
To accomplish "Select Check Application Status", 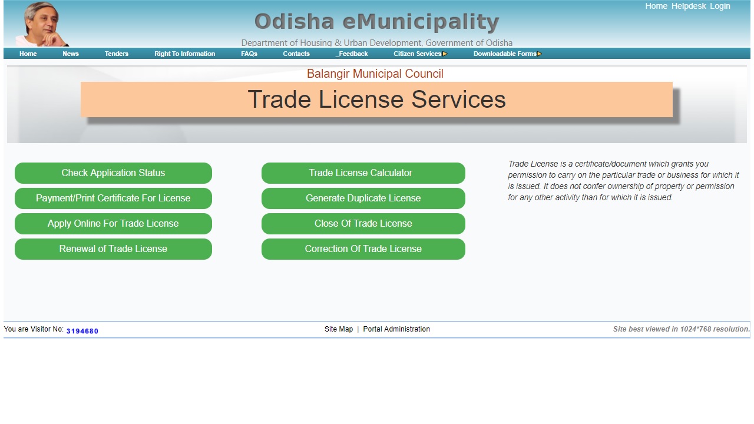I will point(113,173).
